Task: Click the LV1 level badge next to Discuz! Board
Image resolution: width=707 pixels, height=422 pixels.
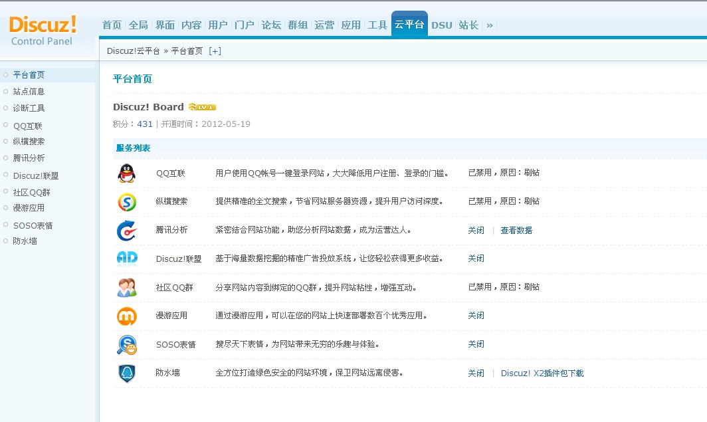Action: pos(202,107)
